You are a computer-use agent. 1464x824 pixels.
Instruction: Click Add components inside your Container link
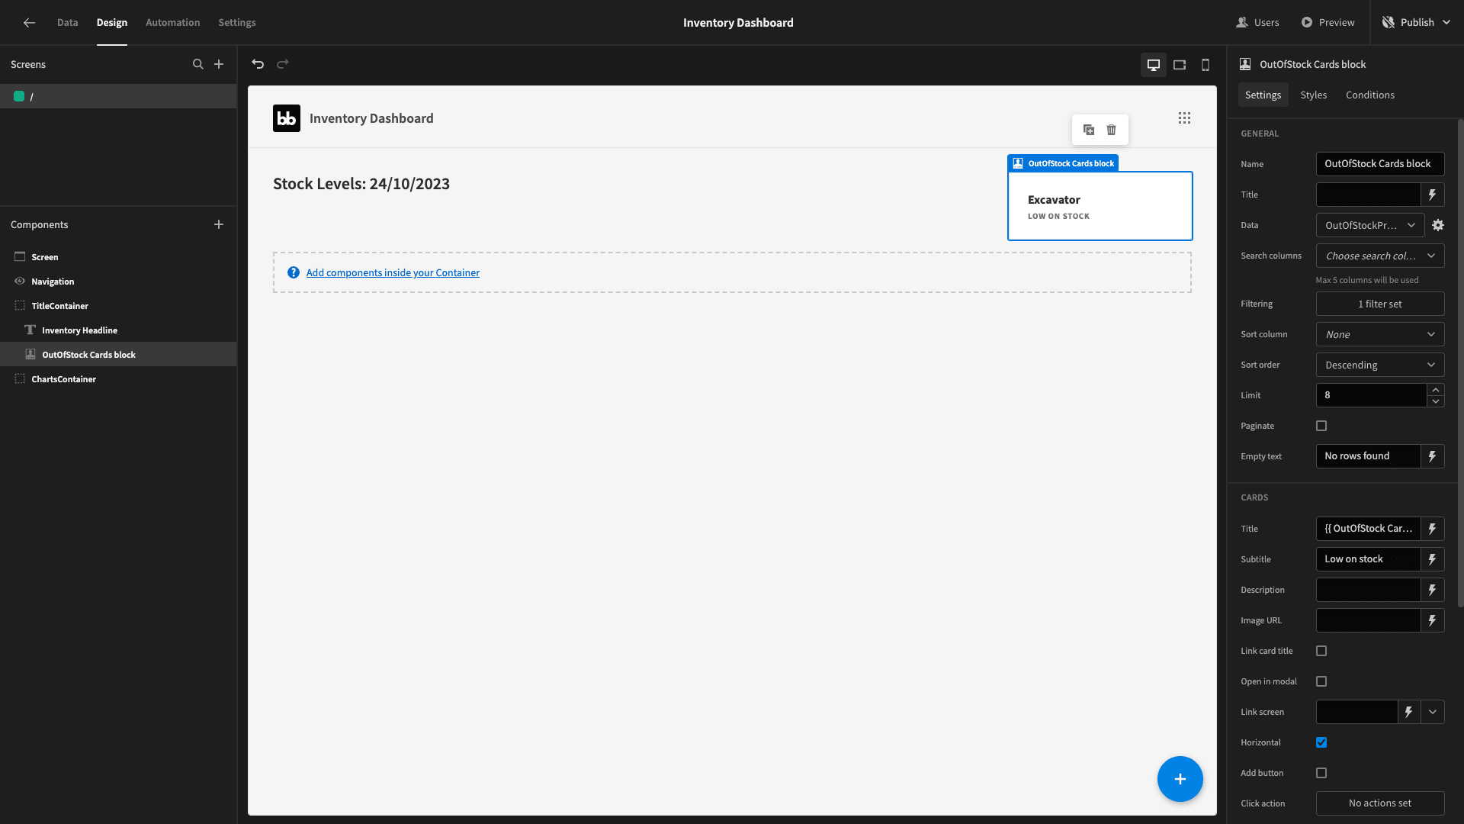click(x=393, y=272)
